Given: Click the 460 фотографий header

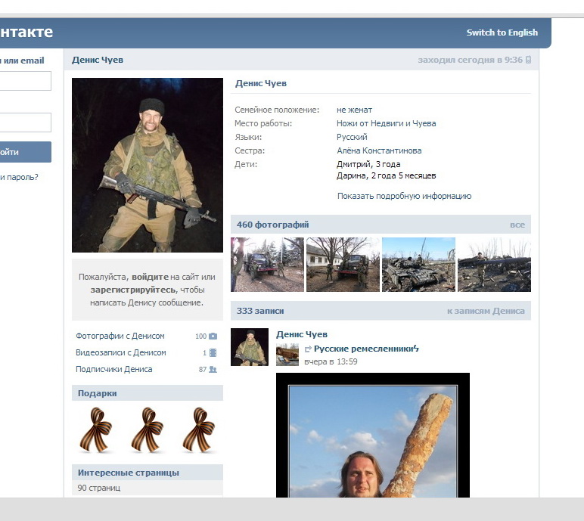Looking at the screenshot, I should [272, 225].
